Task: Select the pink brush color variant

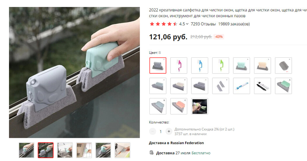Action: (x=179, y=66)
